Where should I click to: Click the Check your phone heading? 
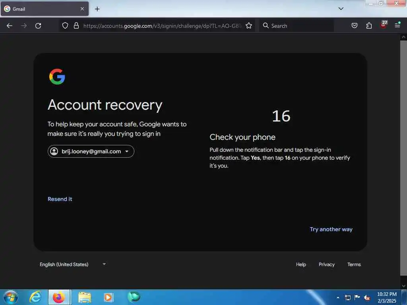click(x=242, y=137)
